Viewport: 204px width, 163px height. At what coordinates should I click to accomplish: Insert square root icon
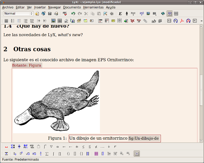click(28, 154)
